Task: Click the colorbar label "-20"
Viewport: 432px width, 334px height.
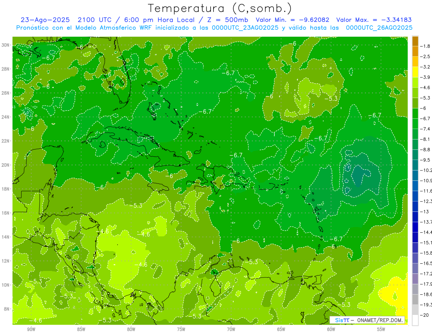Action: tap(424, 315)
